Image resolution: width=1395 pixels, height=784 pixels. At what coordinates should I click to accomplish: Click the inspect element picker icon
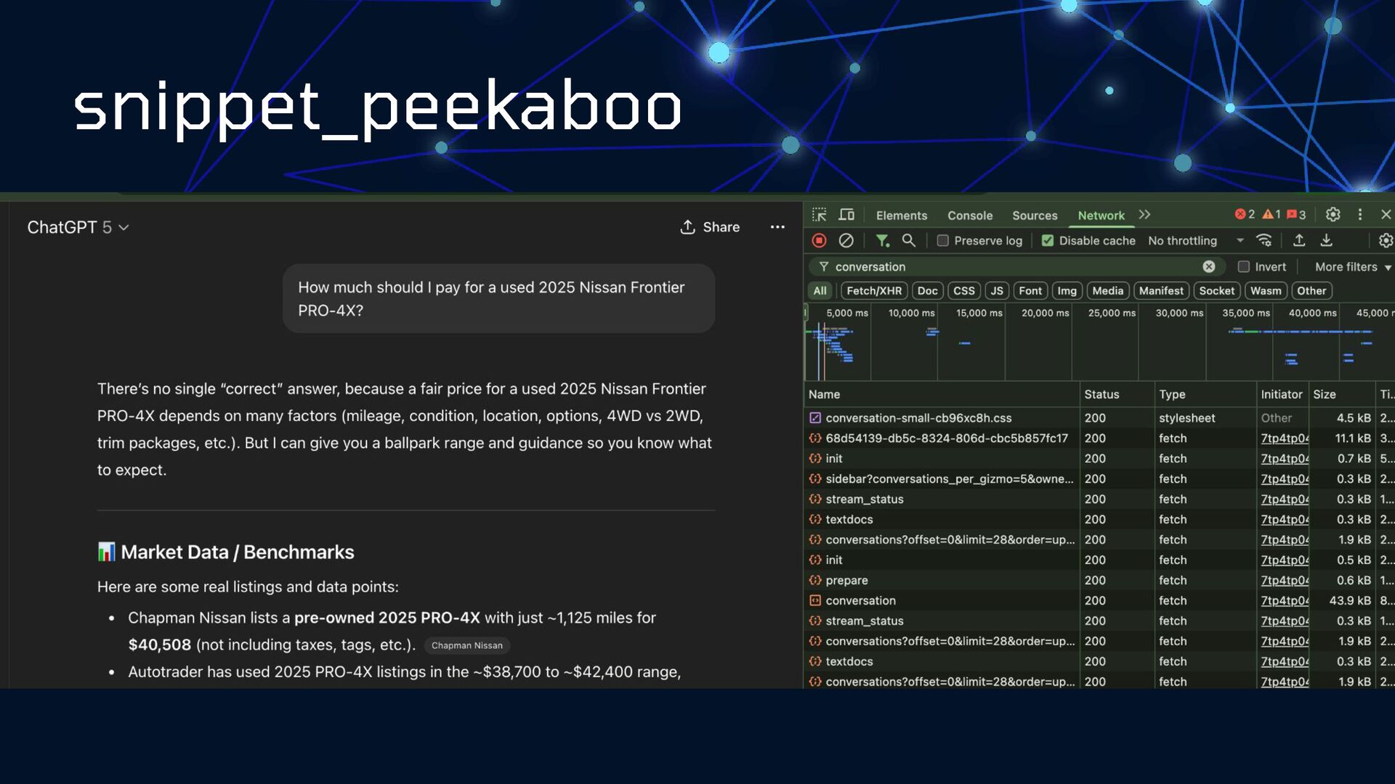[x=820, y=215]
